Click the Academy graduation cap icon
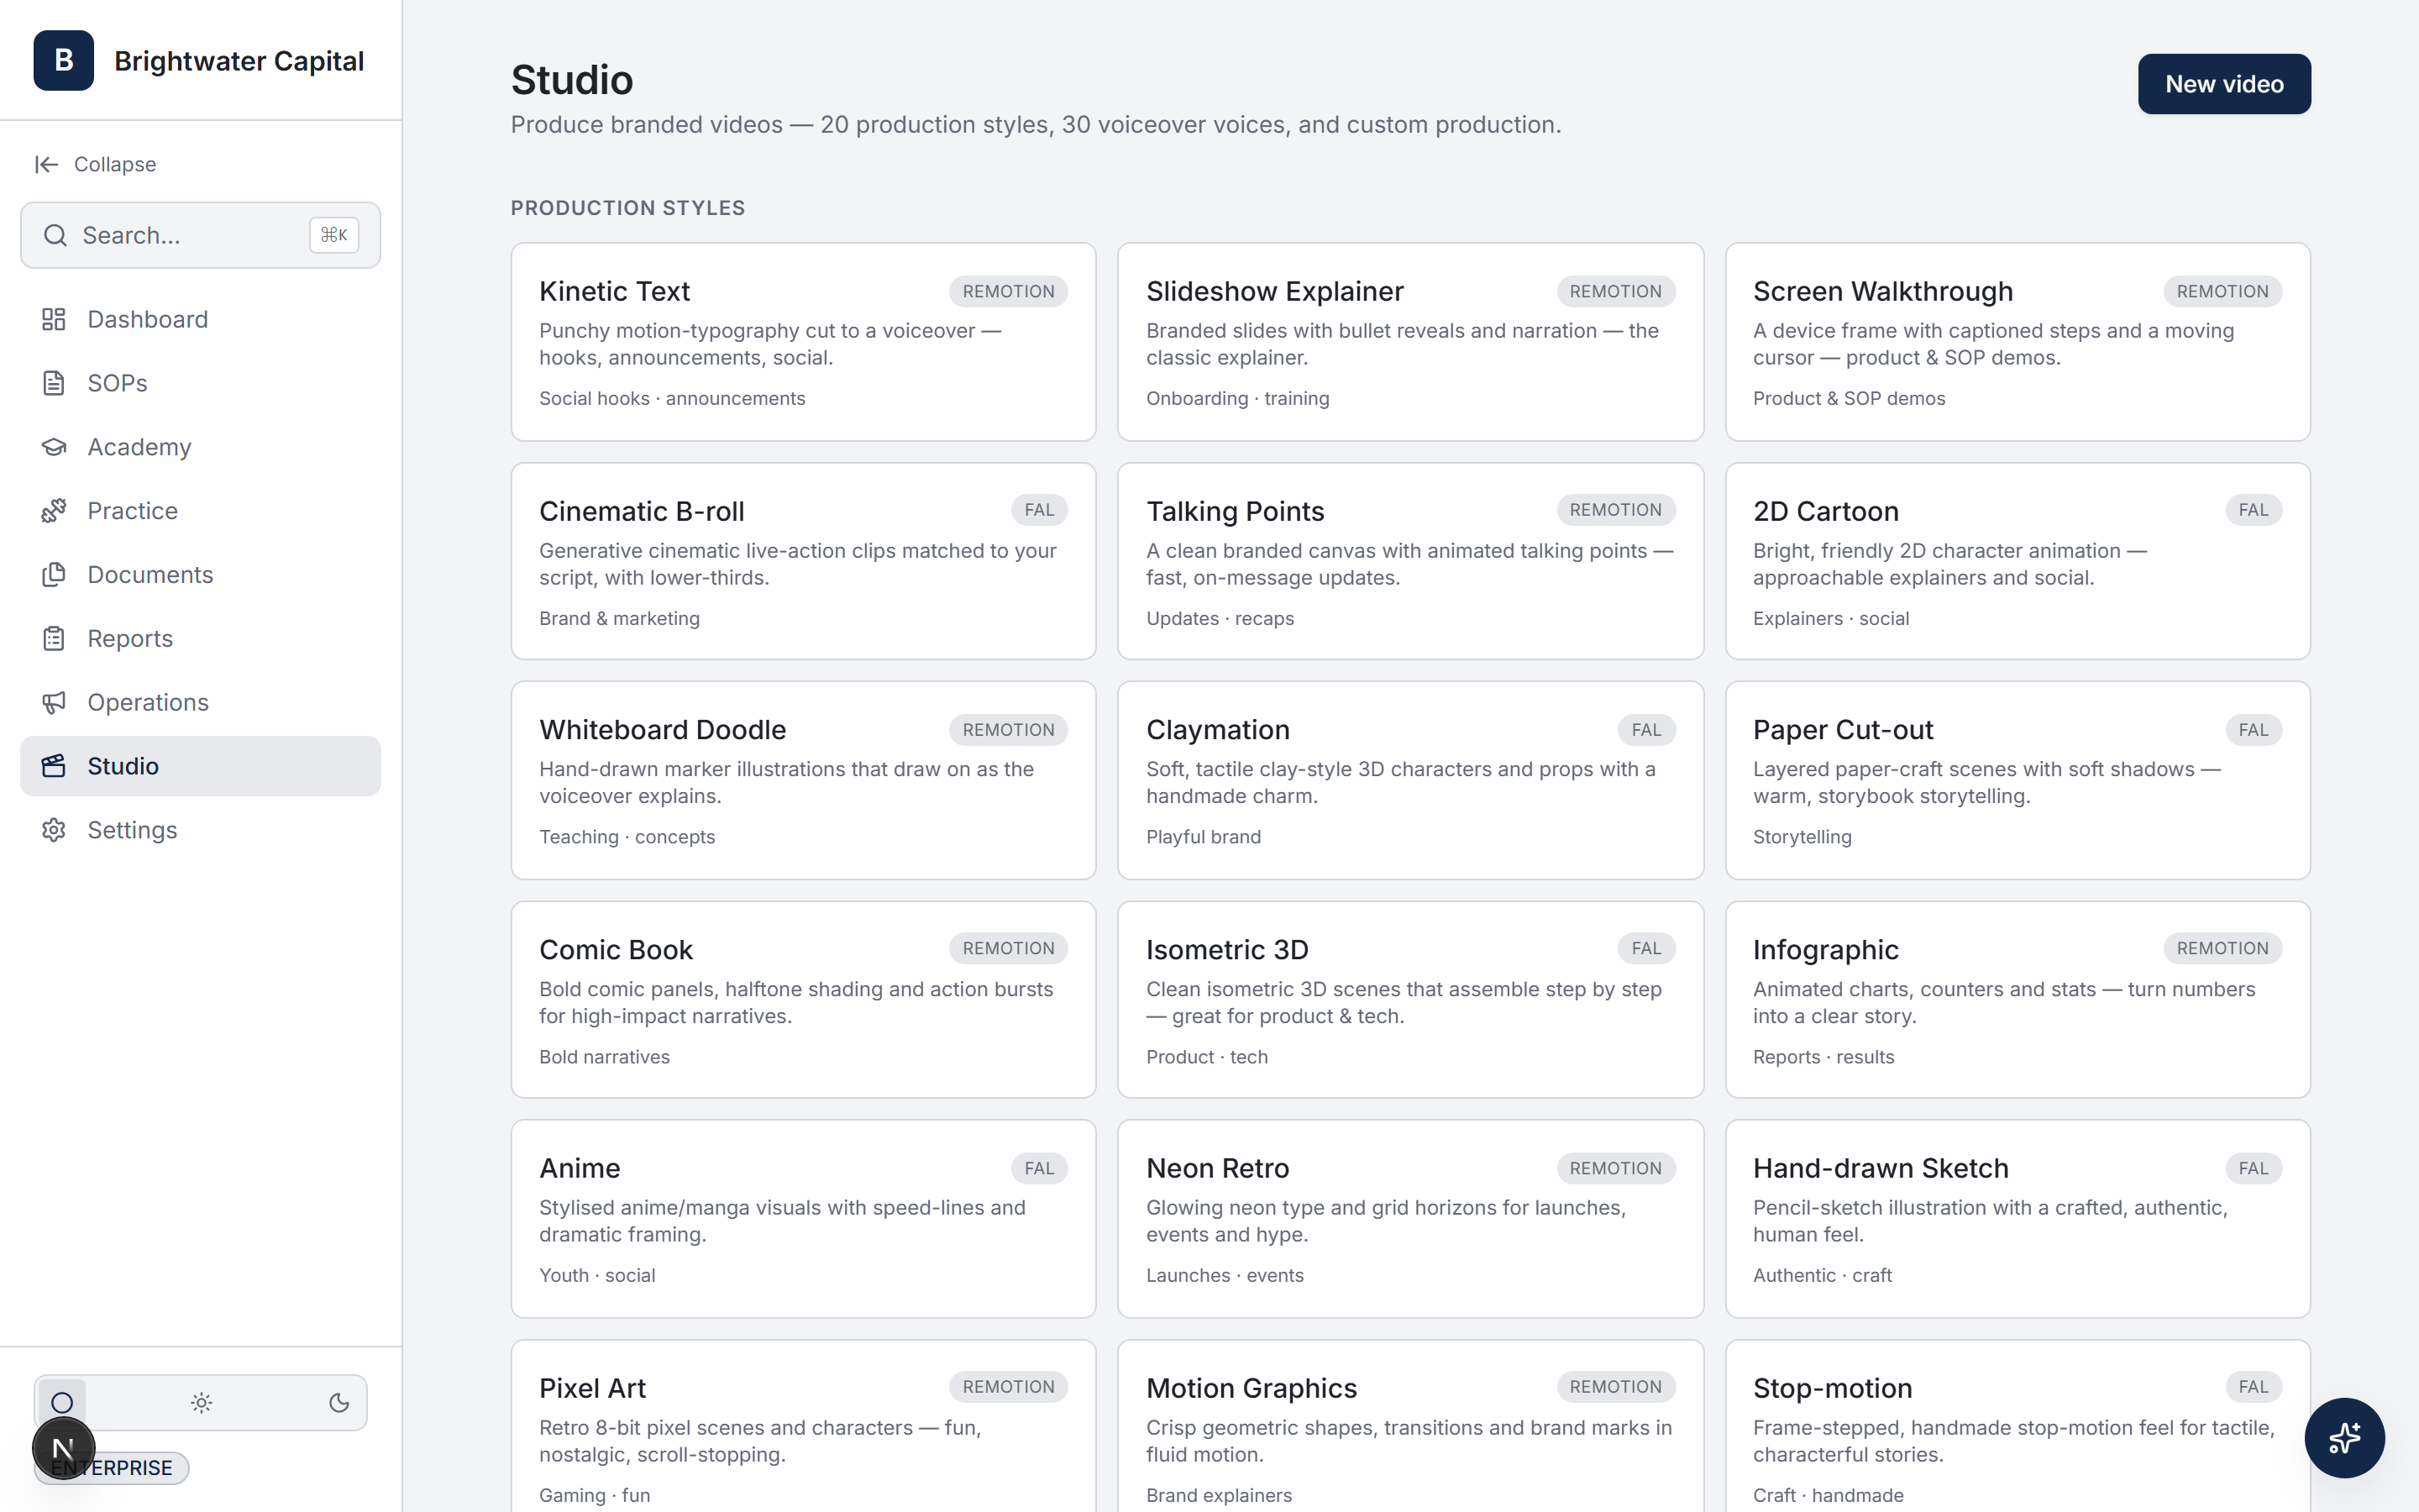Screen dimensions: 2419x1512 pos(54,447)
